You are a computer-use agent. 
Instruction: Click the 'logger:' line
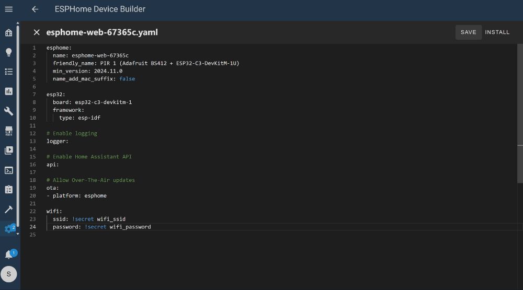(x=58, y=141)
